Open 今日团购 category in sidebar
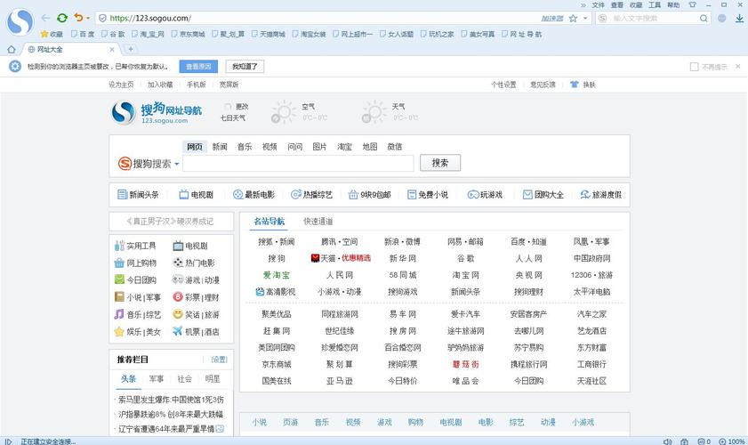Image resolution: width=748 pixels, height=445 pixels. [135, 280]
